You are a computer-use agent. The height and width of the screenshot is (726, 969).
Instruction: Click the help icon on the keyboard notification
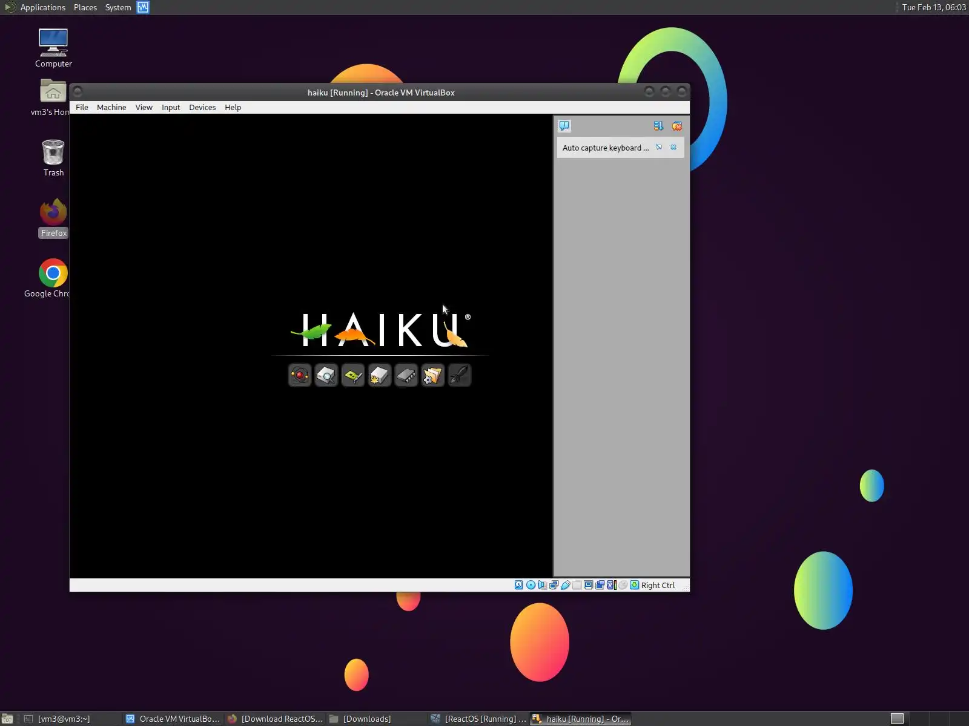pos(659,147)
